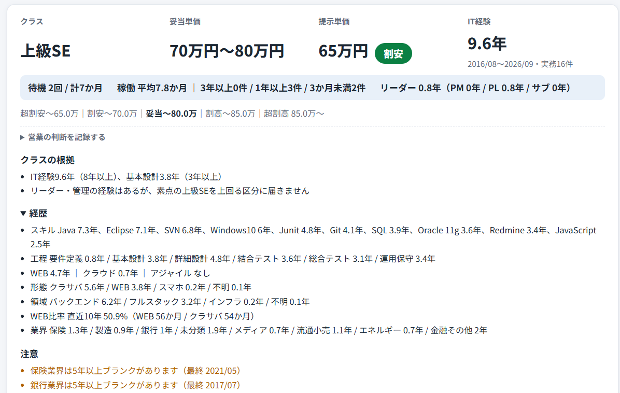The image size is (620, 393).
Task: Click the 銀行業界 blank warning
Action: pyautogui.click(x=137, y=385)
